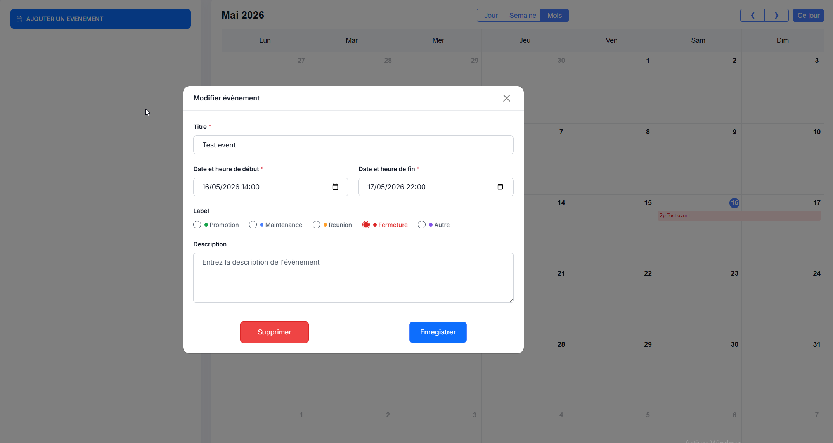This screenshot has height=443, width=833.
Task: Click the Ven column header
Action: [611, 40]
